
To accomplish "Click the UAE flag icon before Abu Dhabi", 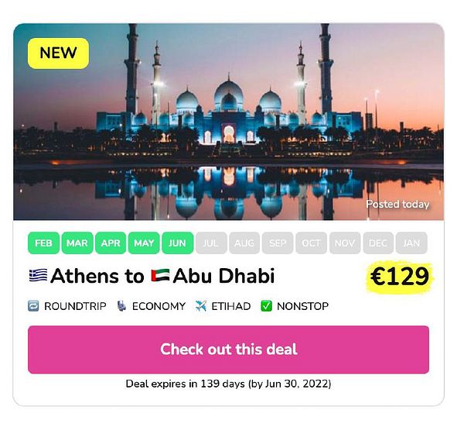I will pyautogui.click(x=160, y=275).
